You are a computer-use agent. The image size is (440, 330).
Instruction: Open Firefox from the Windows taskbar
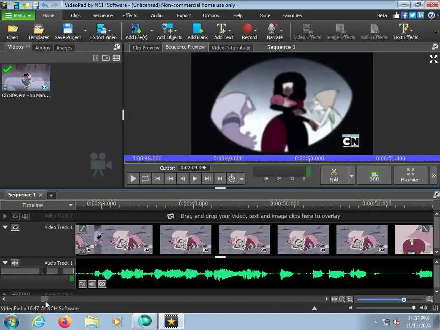tap(64, 321)
